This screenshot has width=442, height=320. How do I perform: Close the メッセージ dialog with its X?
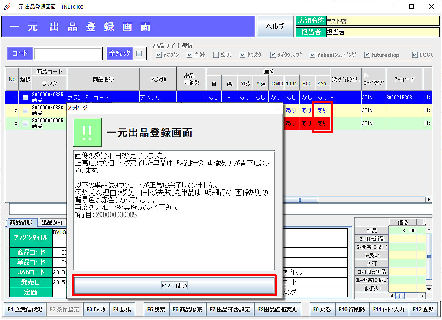(x=276, y=108)
